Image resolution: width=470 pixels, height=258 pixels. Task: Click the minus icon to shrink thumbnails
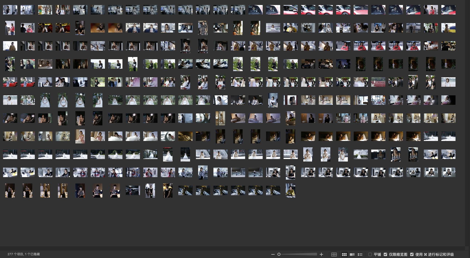[273, 254]
